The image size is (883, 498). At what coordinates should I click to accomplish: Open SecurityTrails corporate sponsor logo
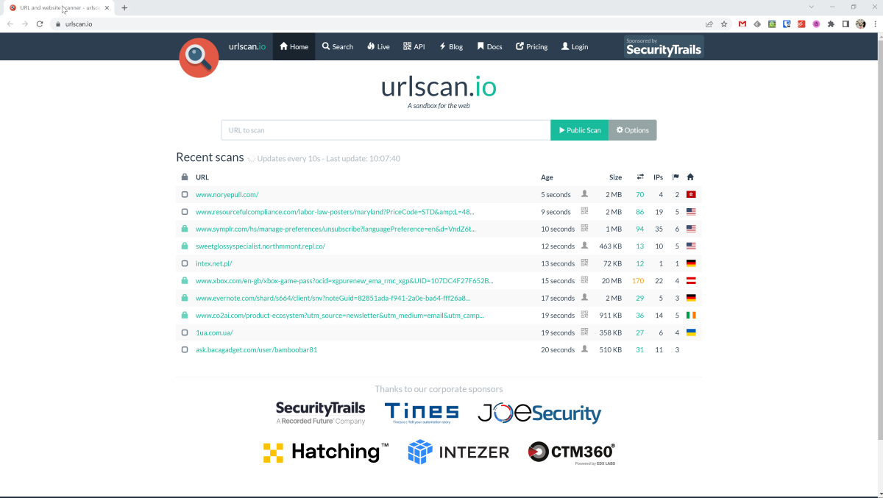pyautogui.click(x=320, y=413)
